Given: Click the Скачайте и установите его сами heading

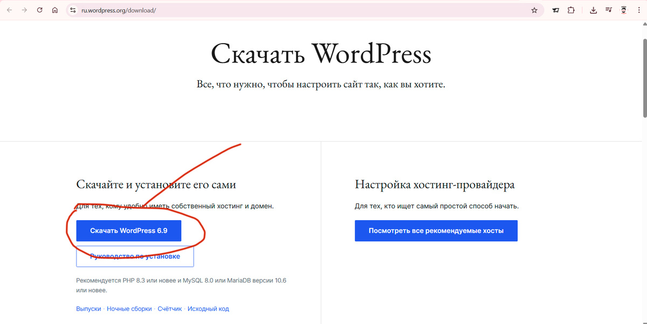Looking at the screenshot, I should [x=156, y=185].
